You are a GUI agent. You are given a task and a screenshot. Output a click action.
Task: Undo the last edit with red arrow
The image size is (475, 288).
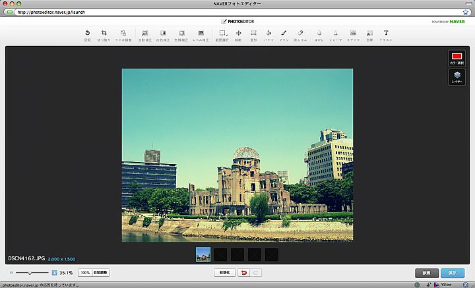[x=243, y=272]
